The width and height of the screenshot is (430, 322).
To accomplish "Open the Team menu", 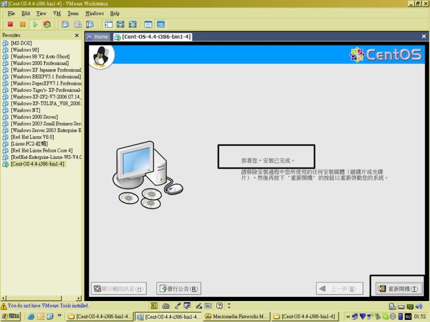I will pos(73,13).
